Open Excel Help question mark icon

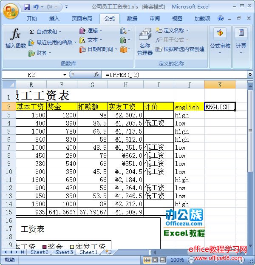coord(221,18)
